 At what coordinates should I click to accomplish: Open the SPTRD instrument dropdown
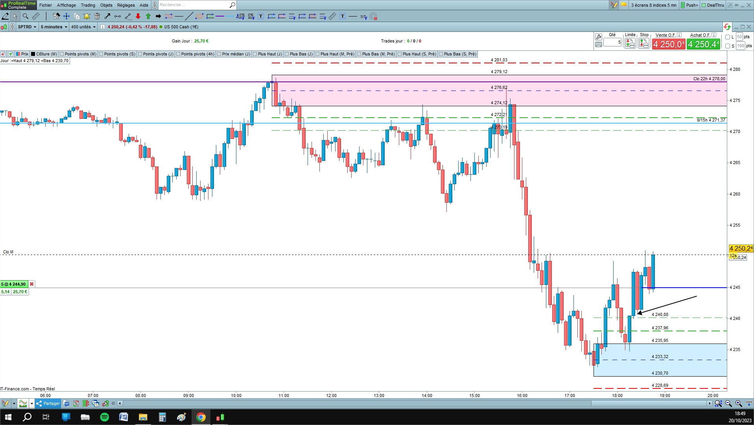pos(27,27)
